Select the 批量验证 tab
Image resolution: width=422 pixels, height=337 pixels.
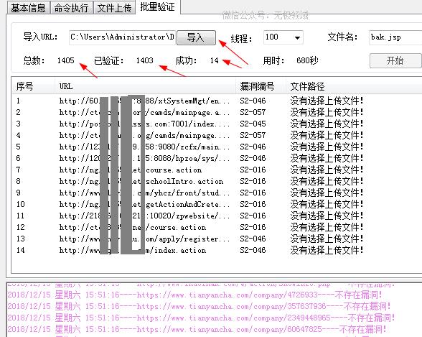158,6
